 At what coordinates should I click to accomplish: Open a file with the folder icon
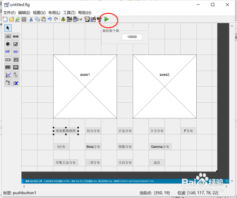point(11,19)
